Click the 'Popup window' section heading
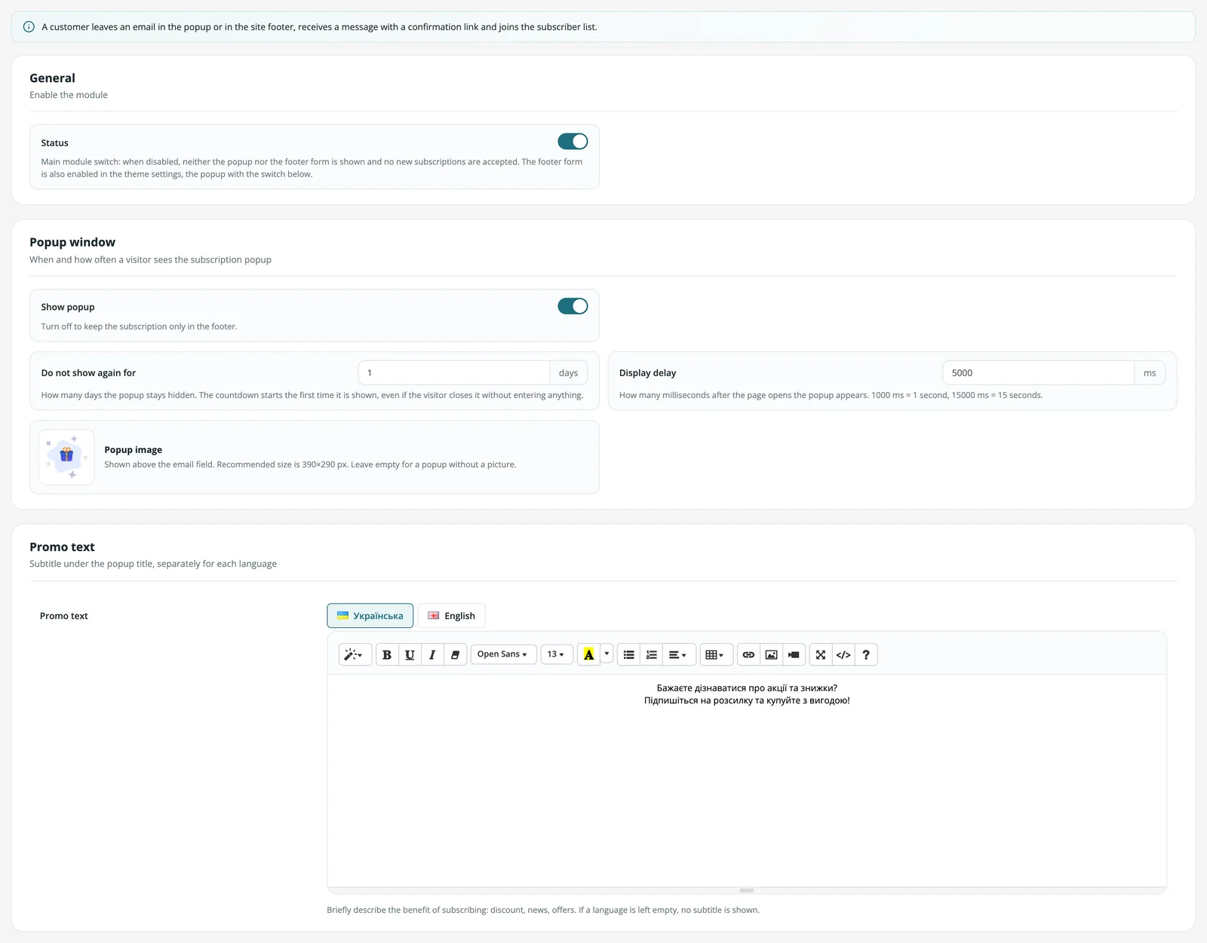Screen dimensions: 1207x943 click(x=72, y=242)
